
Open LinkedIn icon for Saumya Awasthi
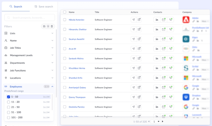[x=157, y=39]
